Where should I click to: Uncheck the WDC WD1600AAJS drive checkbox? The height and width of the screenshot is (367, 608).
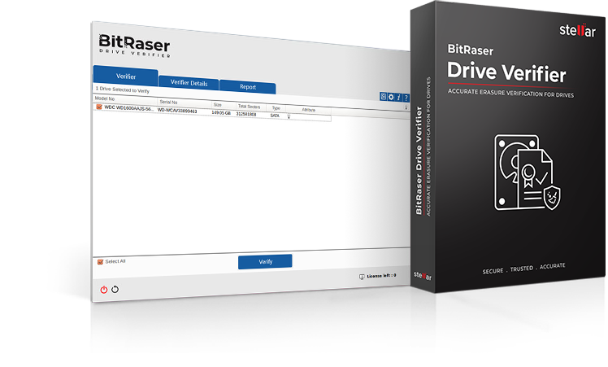[99, 107]
